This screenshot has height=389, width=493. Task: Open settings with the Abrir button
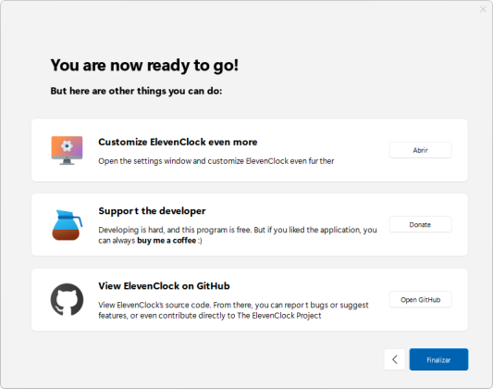click(420, 150)
